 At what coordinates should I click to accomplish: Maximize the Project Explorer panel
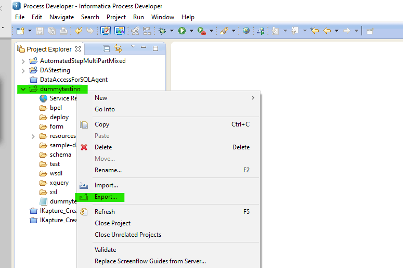click(x=155, y=48)
